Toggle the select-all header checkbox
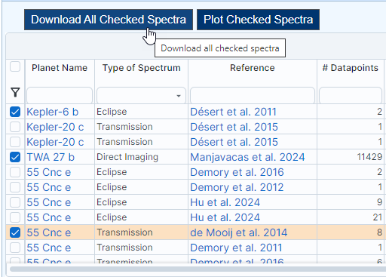Viewport: 386px width, 277px height. (15, 67)
